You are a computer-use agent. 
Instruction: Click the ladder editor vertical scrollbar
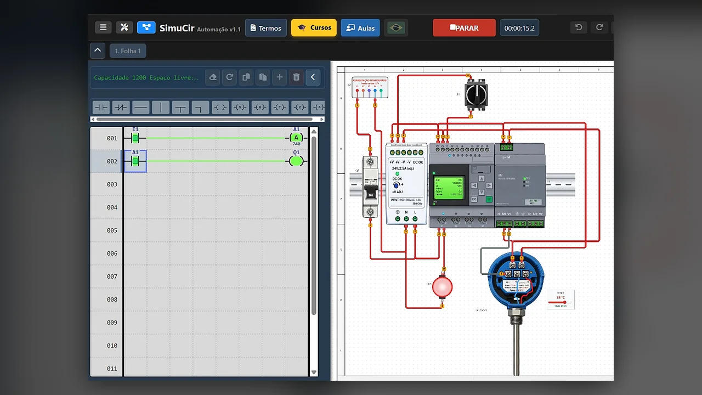click(x=314, y=225)
